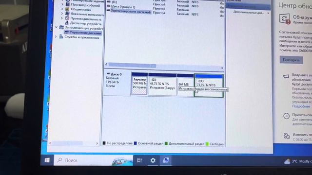Click the Диск 0 disk icon in the graphical view
Screen dimensions: 312x175
pyautogui.click(x=108, y=74)
